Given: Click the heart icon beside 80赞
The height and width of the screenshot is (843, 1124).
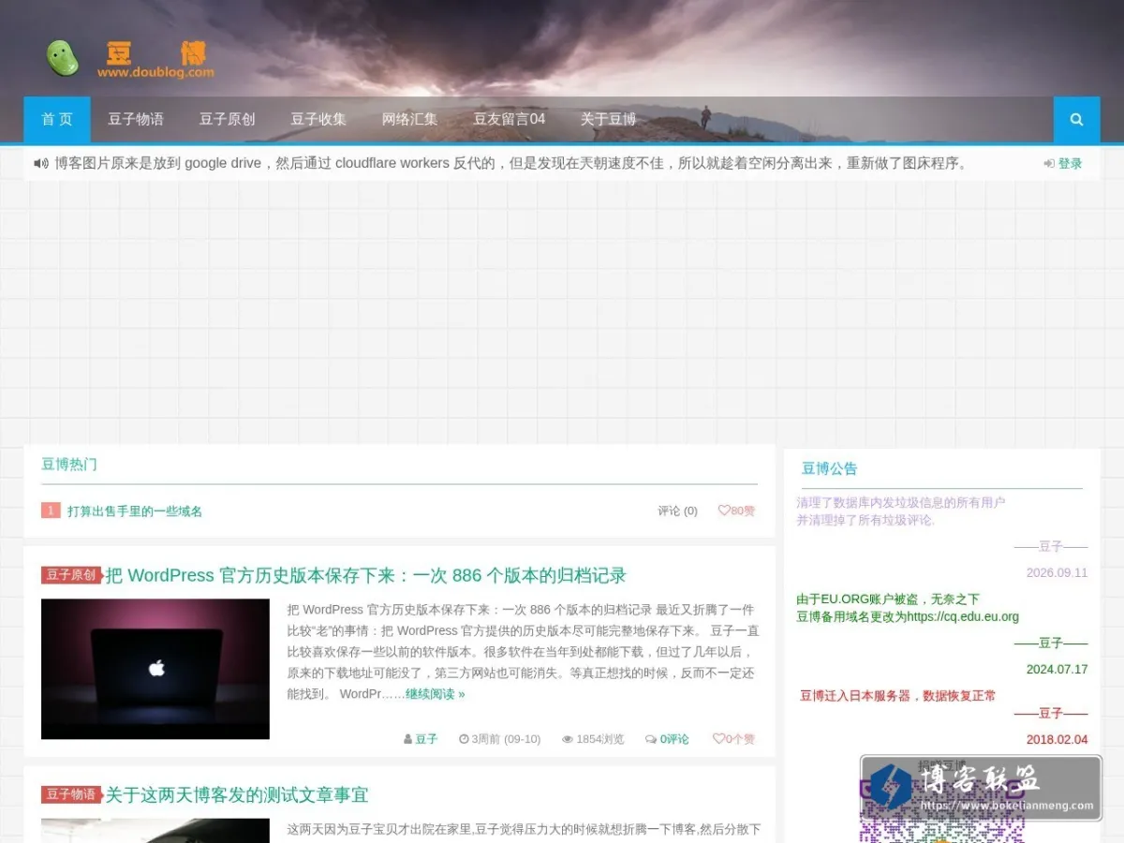Looking at the screenshot, I should 723,510.
